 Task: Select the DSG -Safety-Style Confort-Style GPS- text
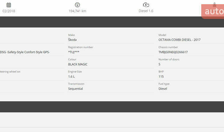pyautogui.click(x=25, y=52)
